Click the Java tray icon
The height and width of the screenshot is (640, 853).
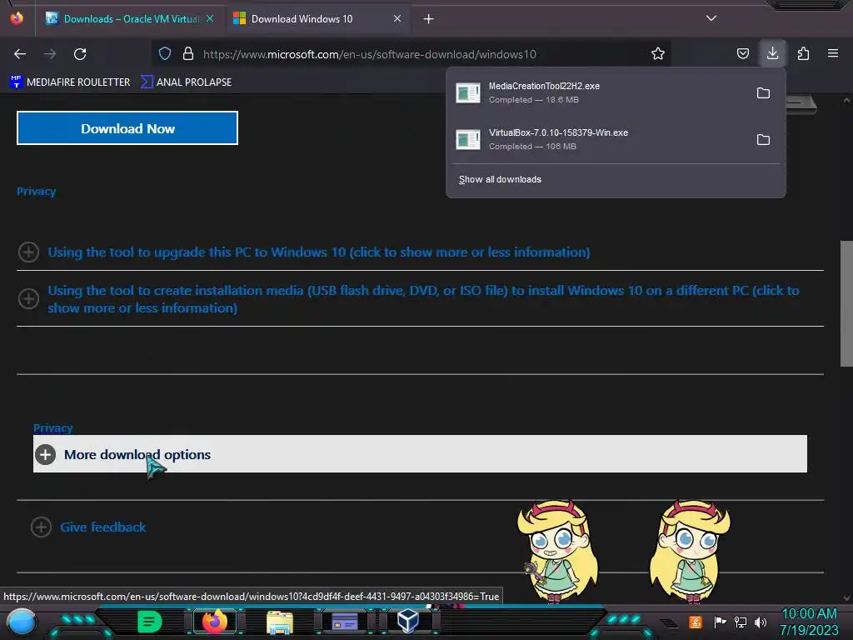tap(696, 622)
